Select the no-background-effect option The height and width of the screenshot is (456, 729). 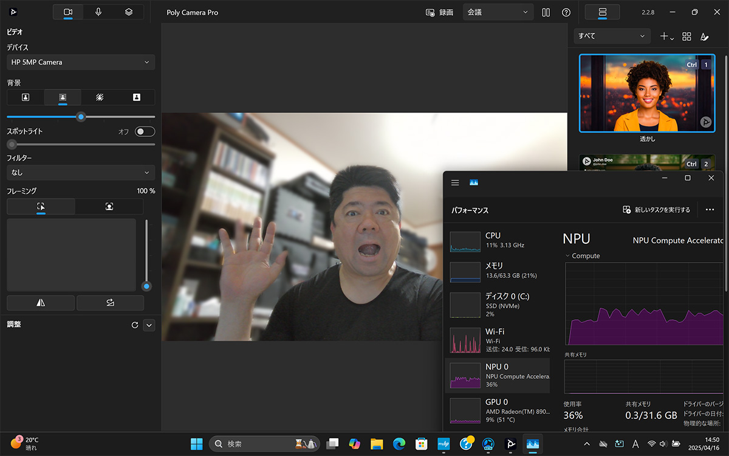point(26,97)
